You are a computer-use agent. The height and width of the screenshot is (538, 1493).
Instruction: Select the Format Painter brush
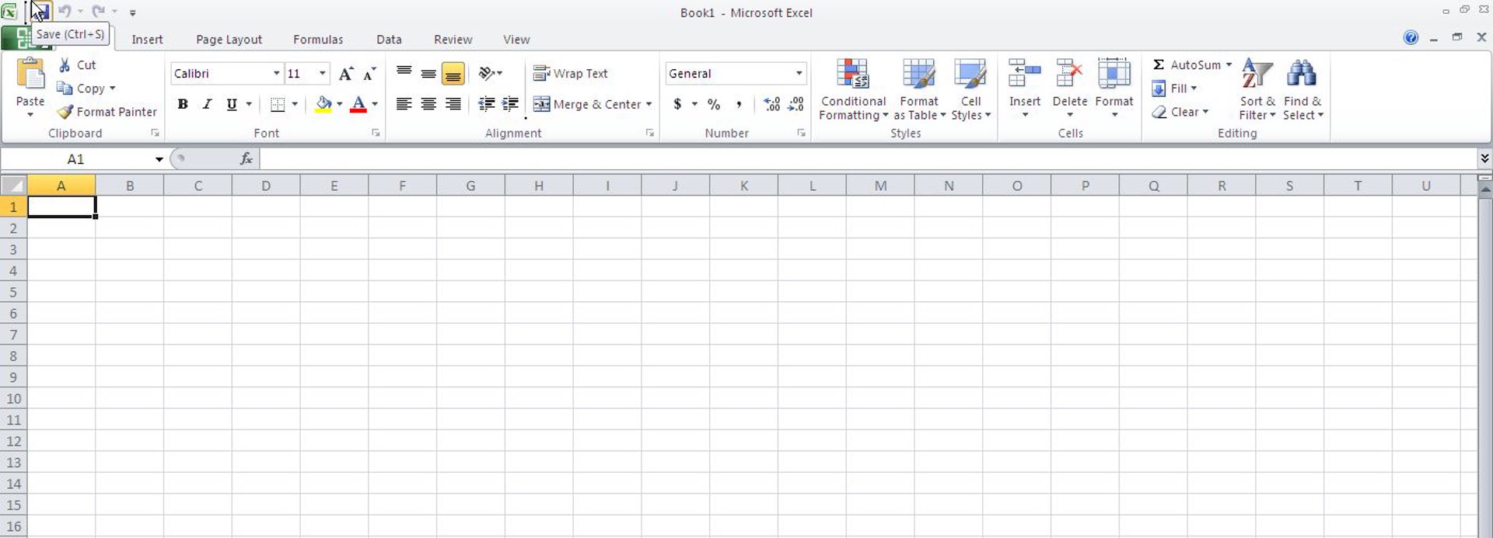click(107, 112)
